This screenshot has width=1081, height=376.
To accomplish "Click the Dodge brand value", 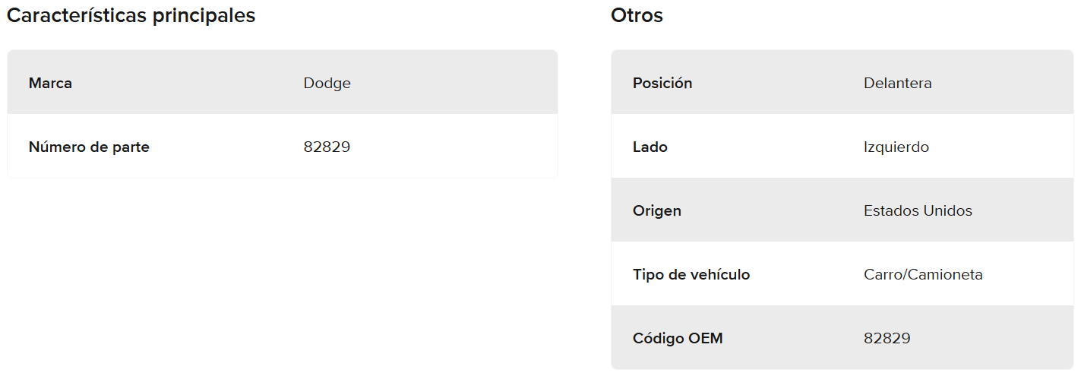I will 327,83.
